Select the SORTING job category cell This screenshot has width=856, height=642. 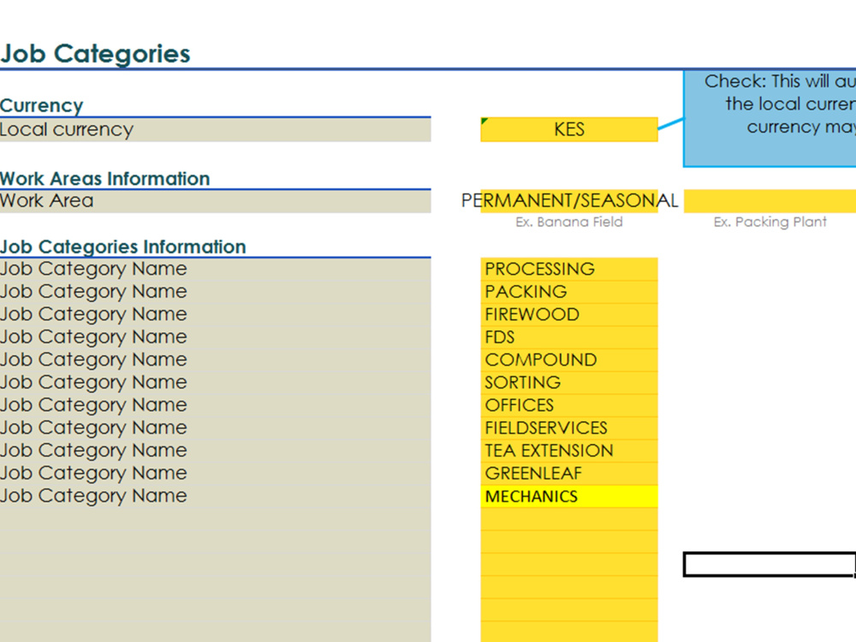click(x=569, y=383)
